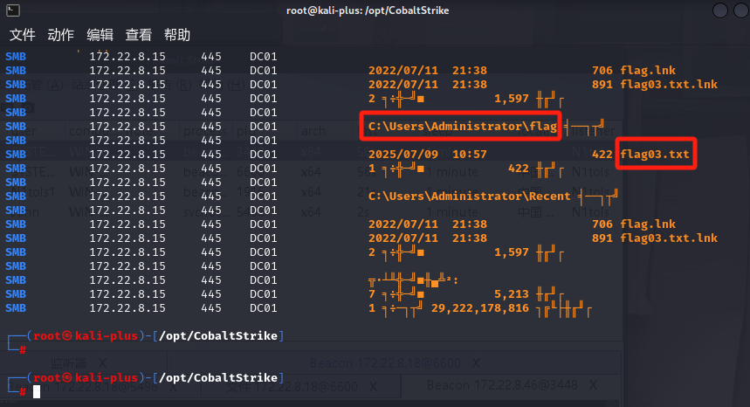Click the highlighted flag03.txt filename

655,155
